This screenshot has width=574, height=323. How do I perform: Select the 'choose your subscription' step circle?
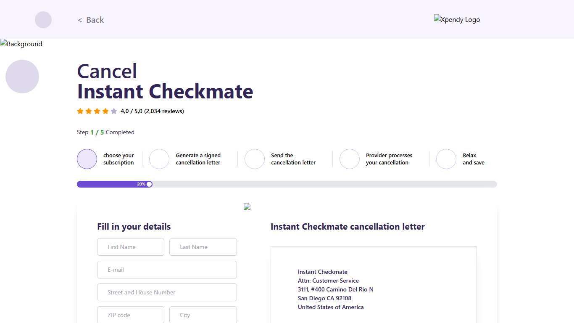point(87,159)
